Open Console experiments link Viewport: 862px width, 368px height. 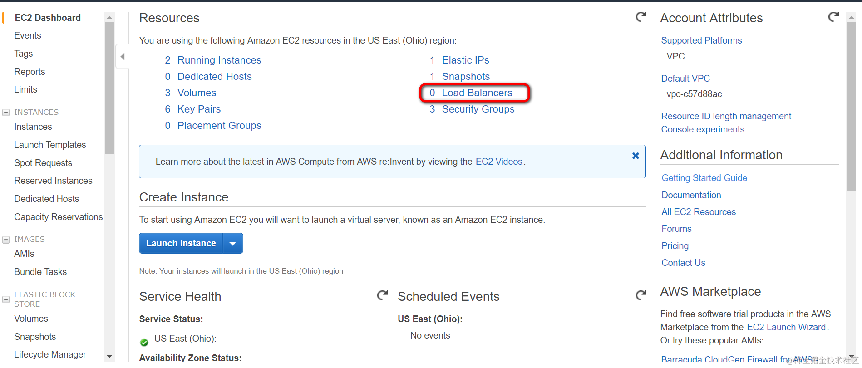(703, 129)
